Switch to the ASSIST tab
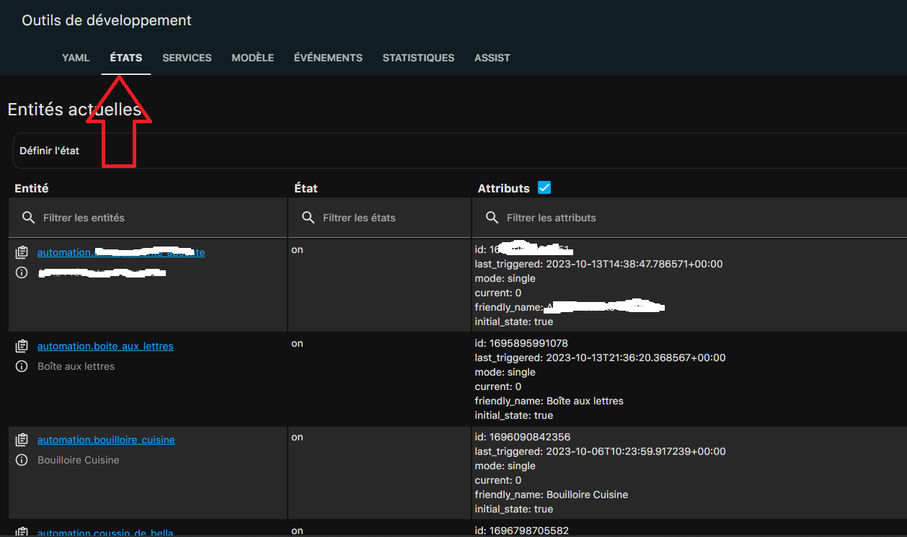 (x=492, y=58)
